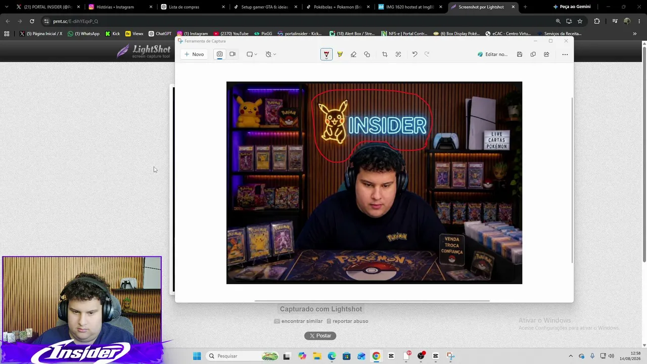The image size is (647, 364).
Task: Close the Screenshot por Lightshot tab
Action: point(513,7)
